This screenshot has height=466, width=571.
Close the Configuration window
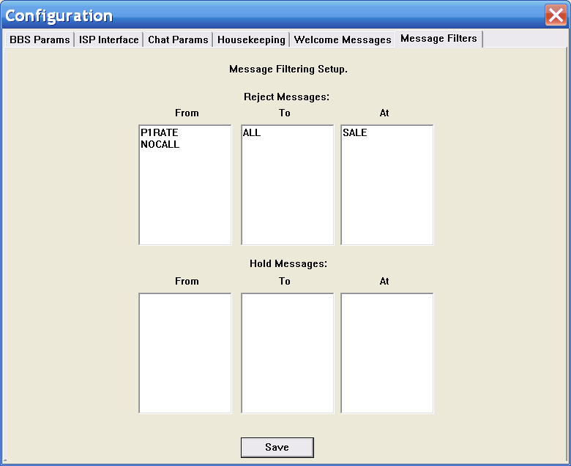click(555, 15)
